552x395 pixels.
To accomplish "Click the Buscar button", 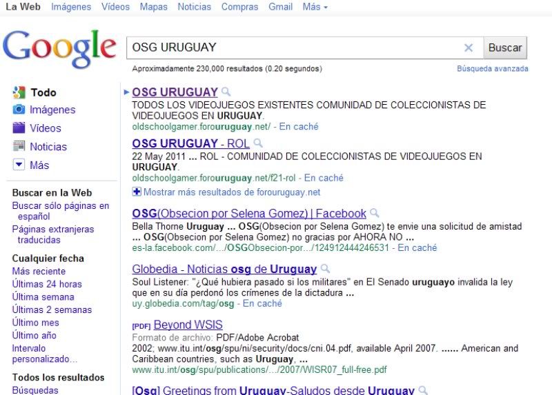I will 505,48.
